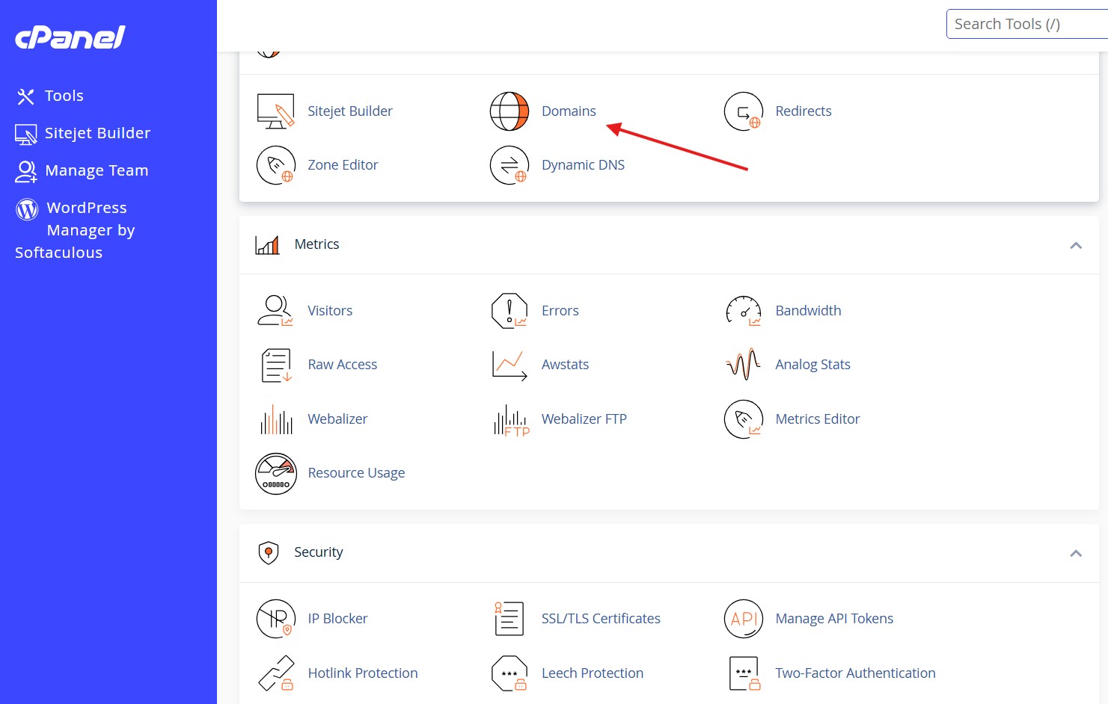Open the IP Blocker icon
Screen dimensions: 1108x704
(x=276, y=619)
